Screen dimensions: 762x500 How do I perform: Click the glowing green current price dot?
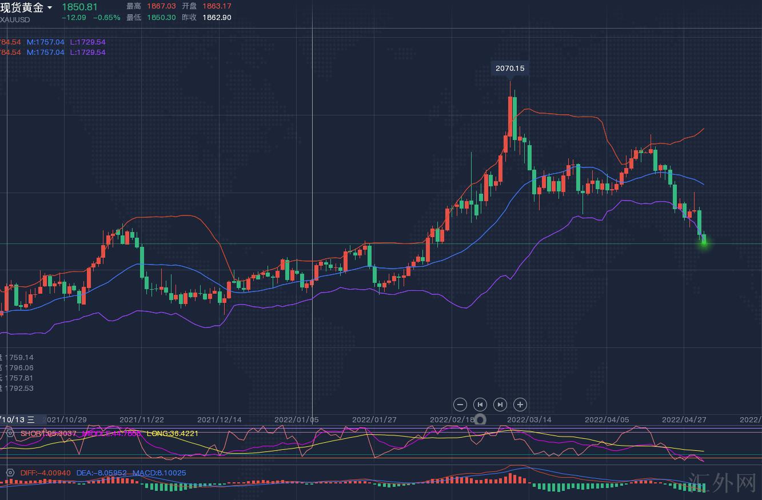coord(704,243)
